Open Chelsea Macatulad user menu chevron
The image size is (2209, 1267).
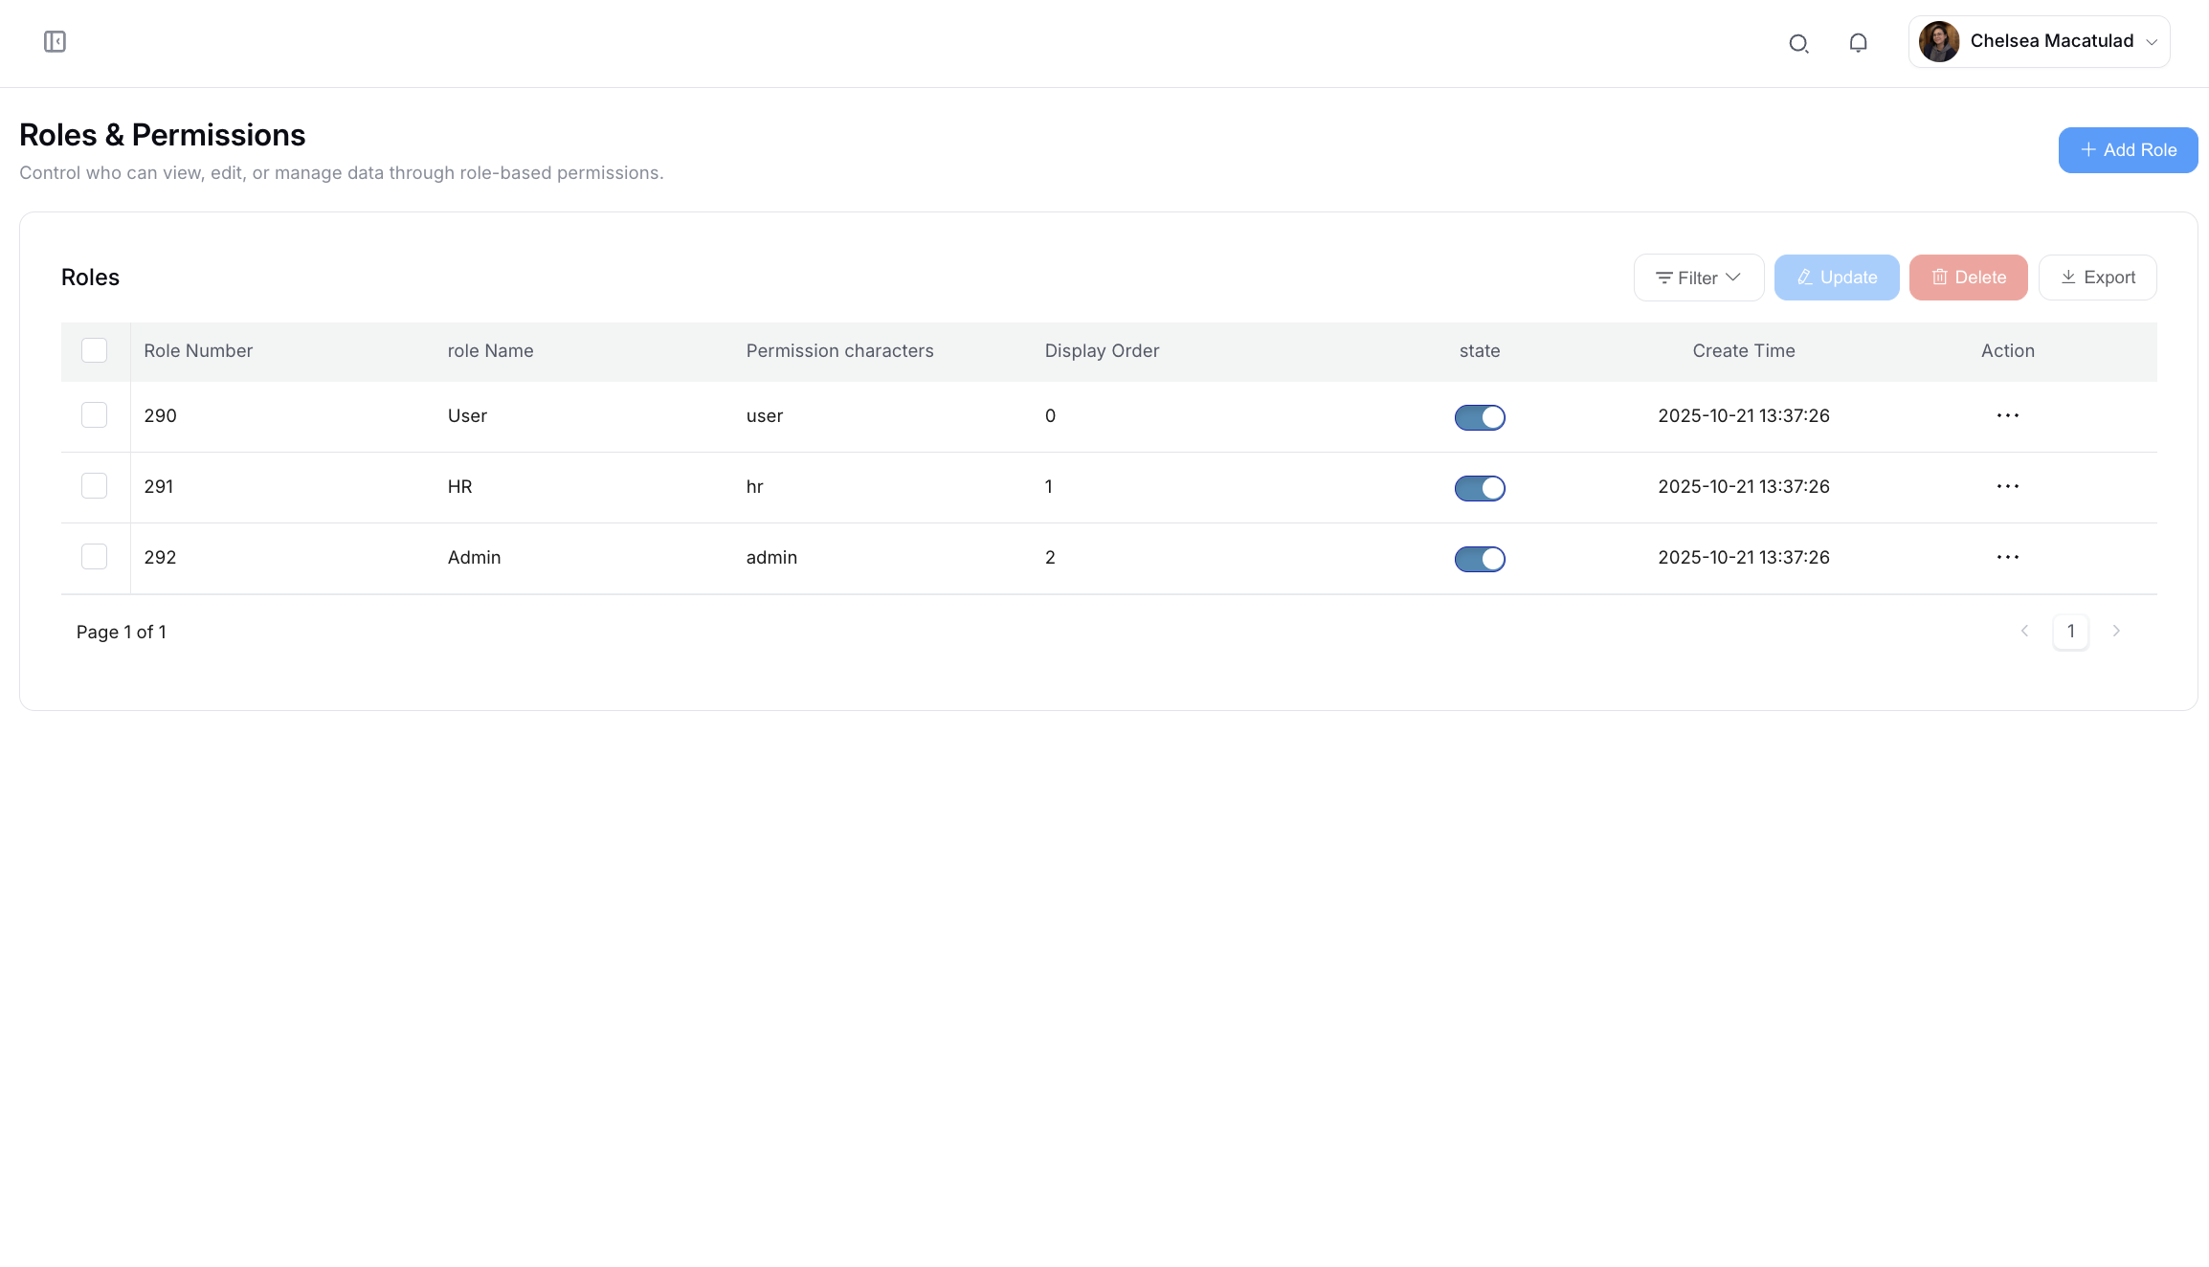point(2152,42)
